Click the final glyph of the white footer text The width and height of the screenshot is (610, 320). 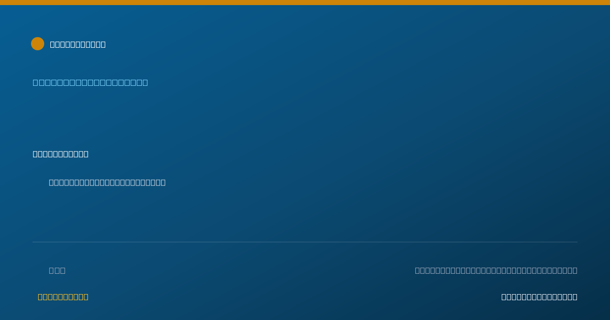(x=575, y=297)
